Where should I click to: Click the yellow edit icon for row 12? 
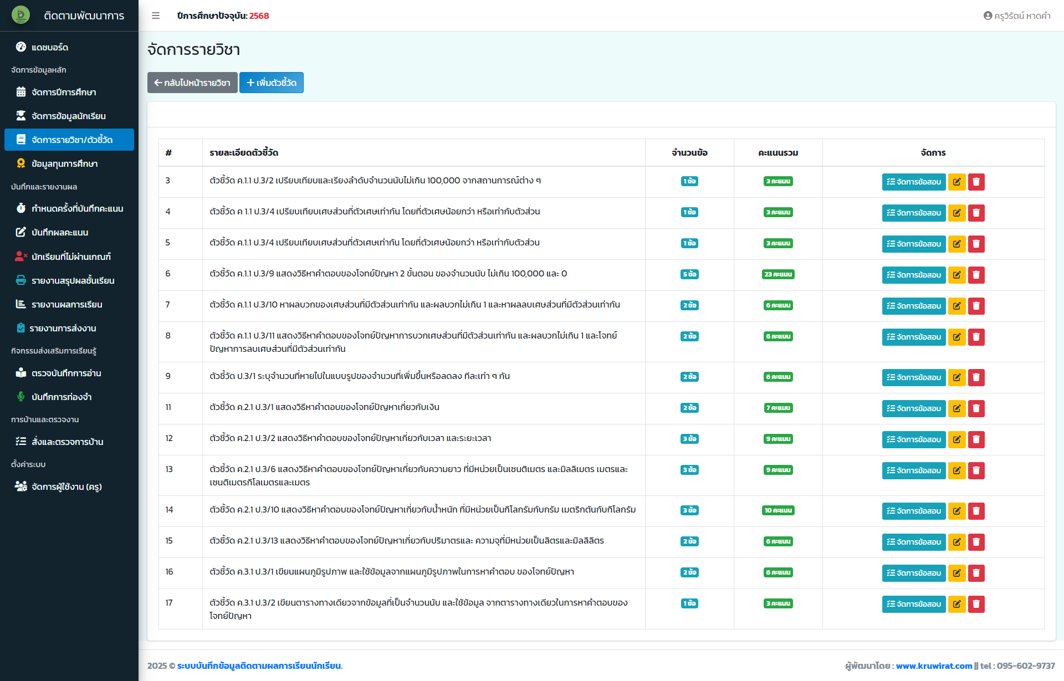(x=956, y=439)
